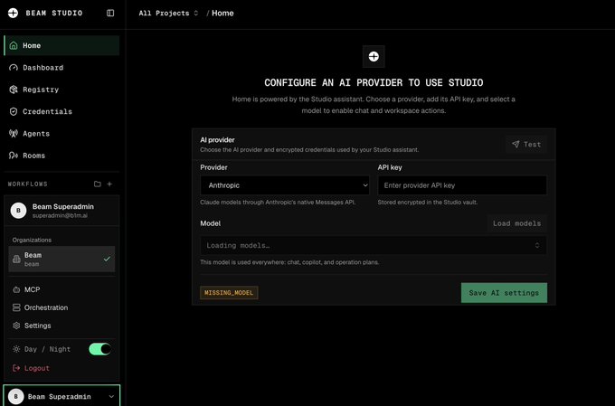Click the MISSING_MODEL badge
The height and width of the screenshot is (406, 615).
[229, 293]
